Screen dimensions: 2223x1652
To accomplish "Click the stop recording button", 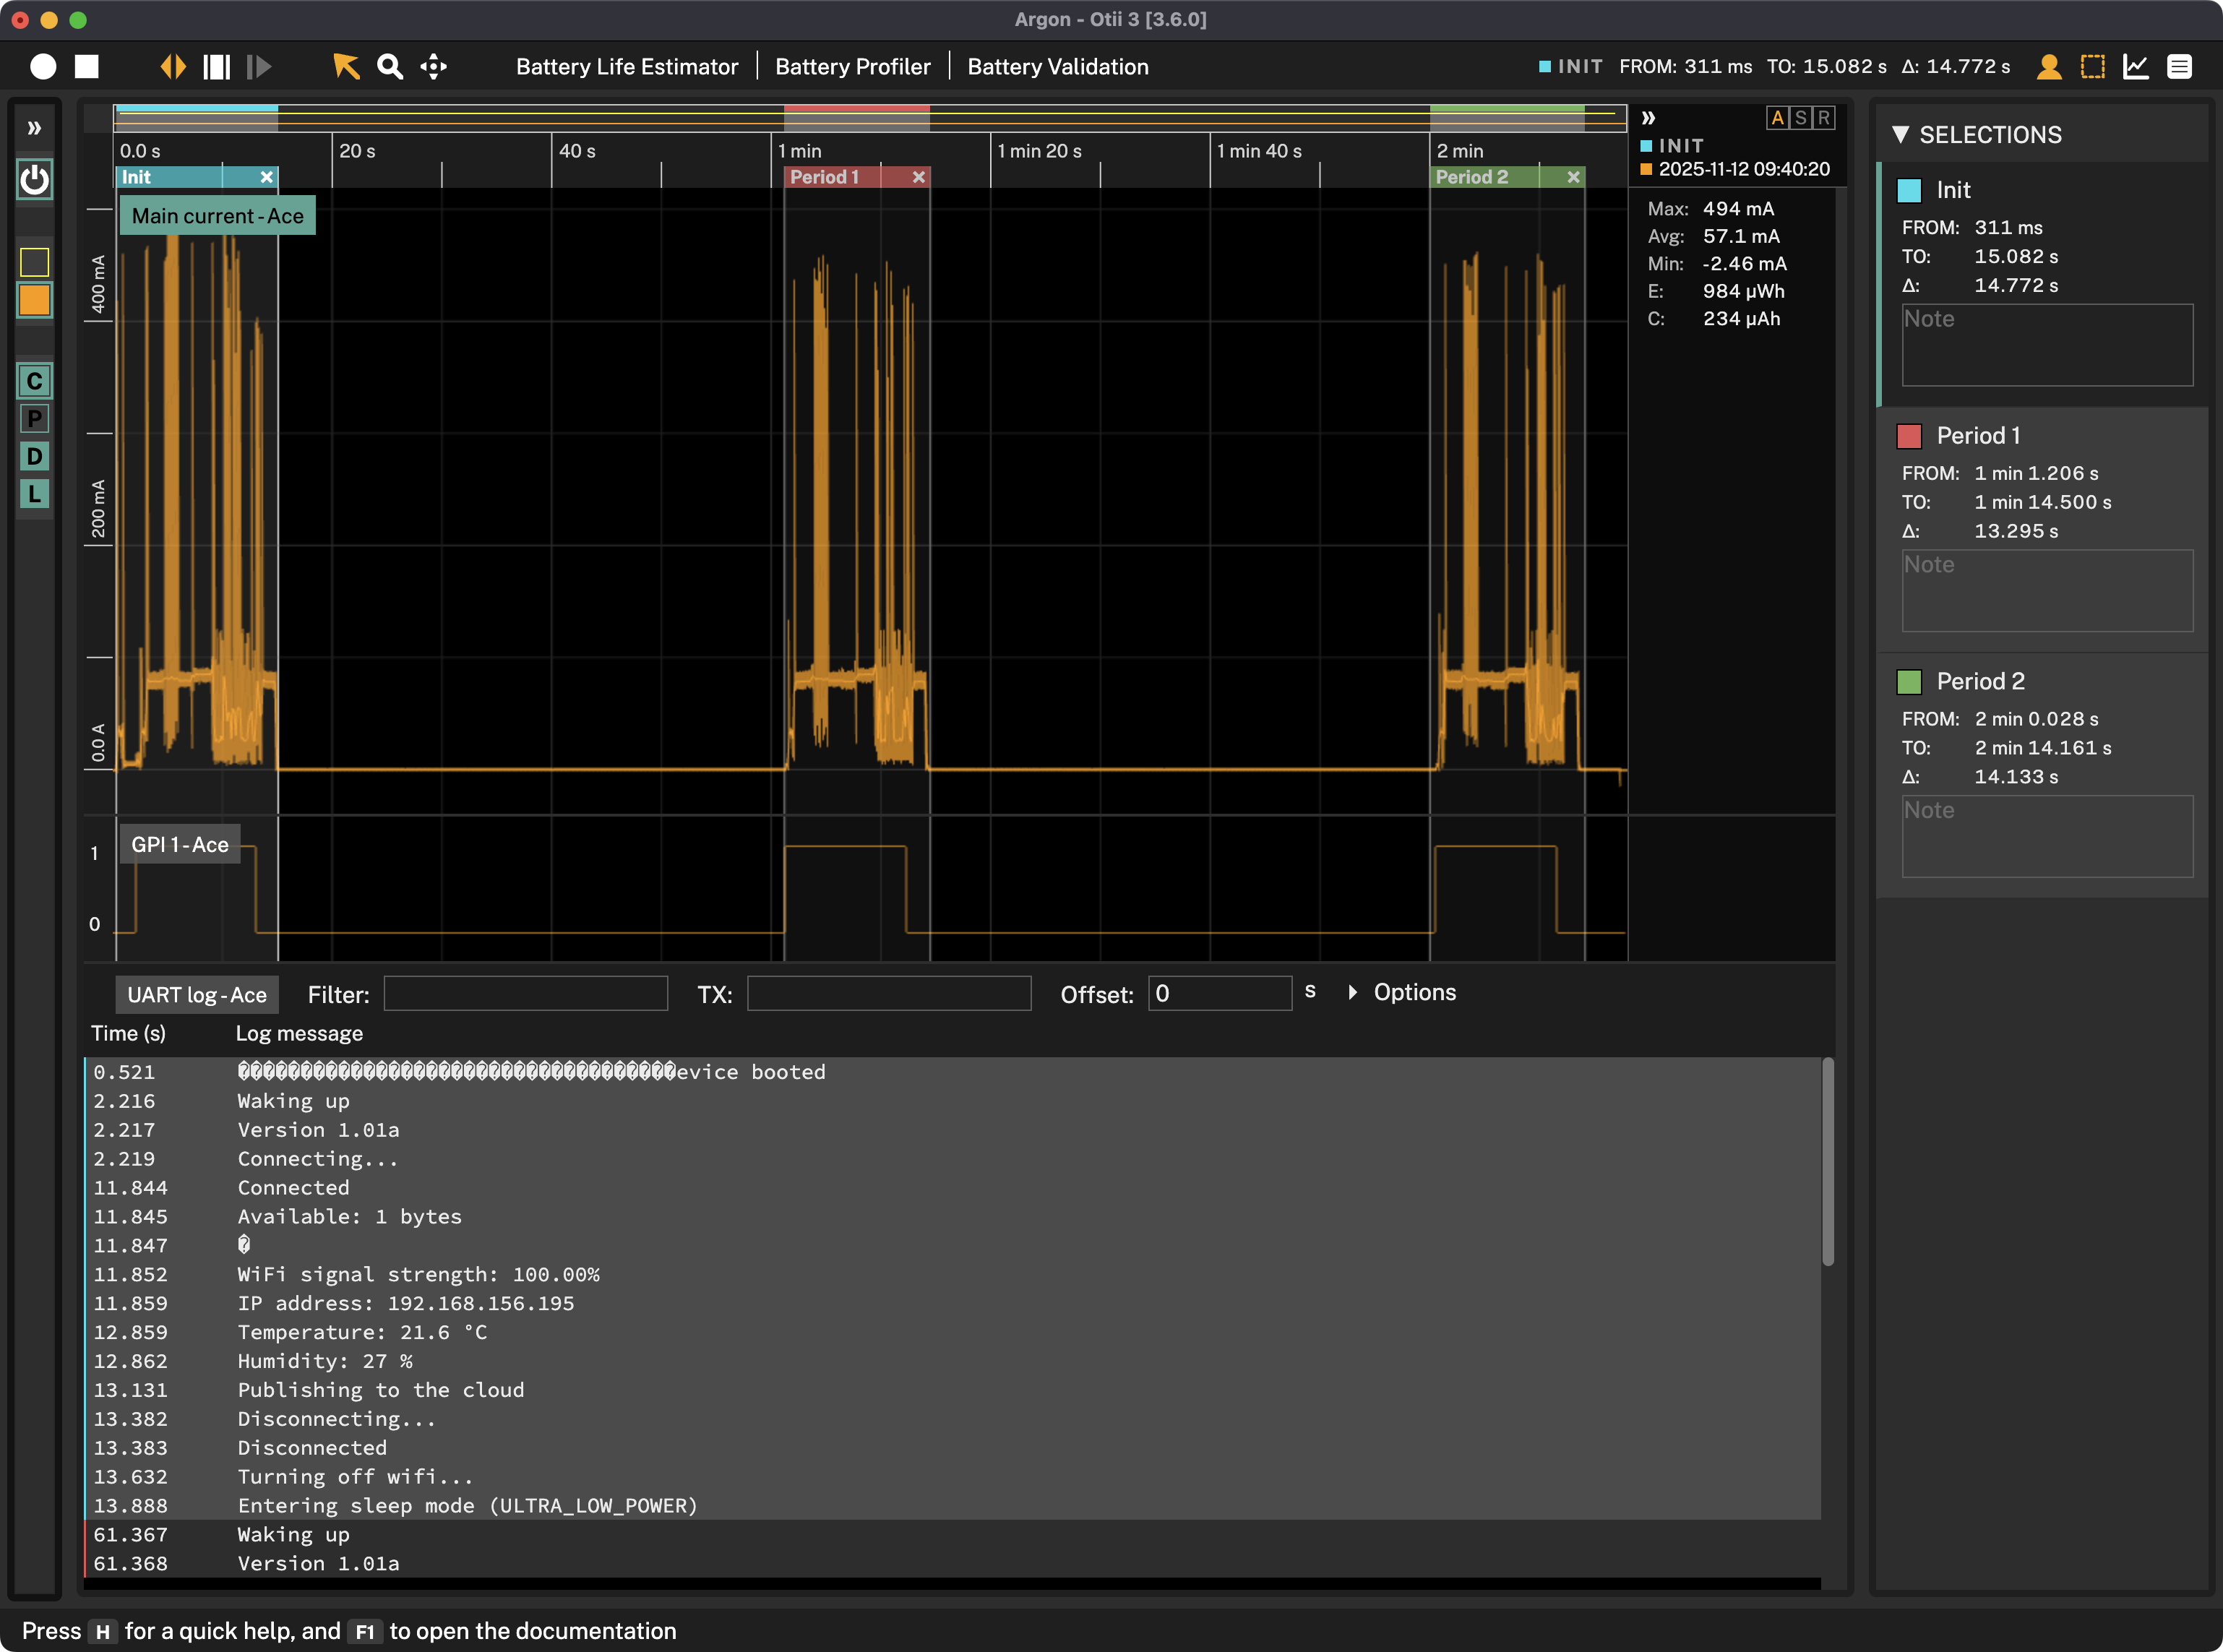I will point(87,67).
